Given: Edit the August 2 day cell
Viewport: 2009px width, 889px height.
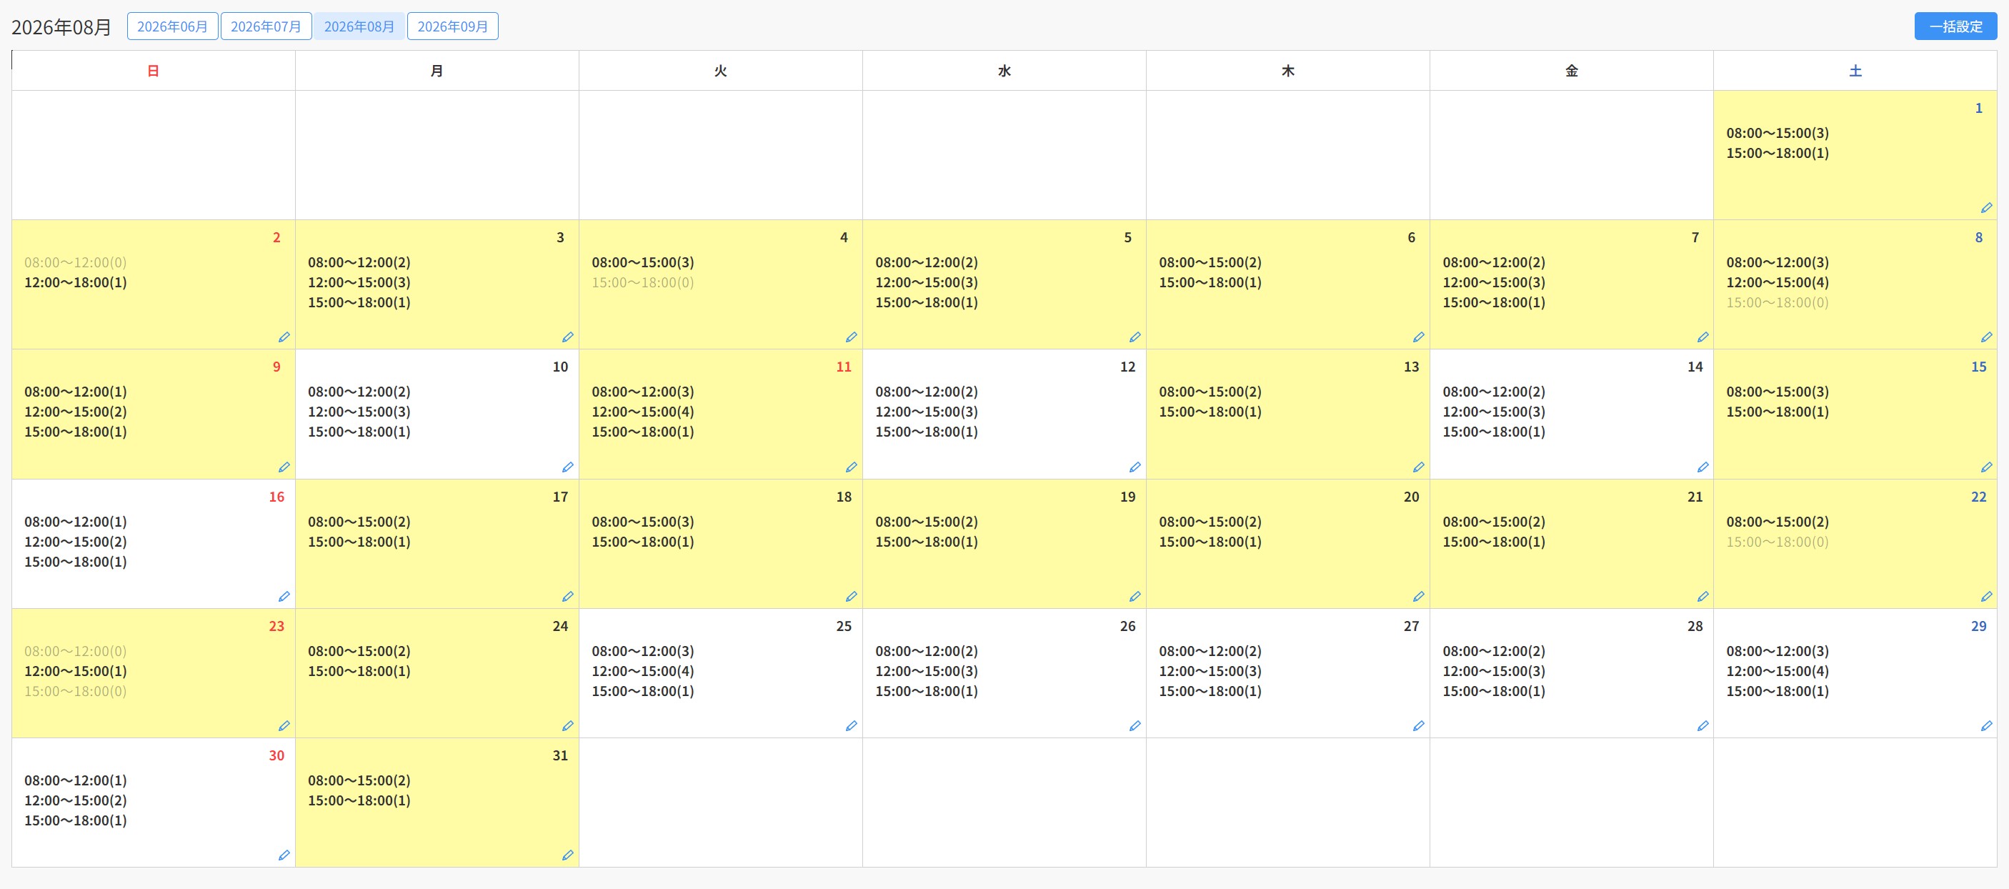Looking at the screenshot, I should click(x=284, y=337).
